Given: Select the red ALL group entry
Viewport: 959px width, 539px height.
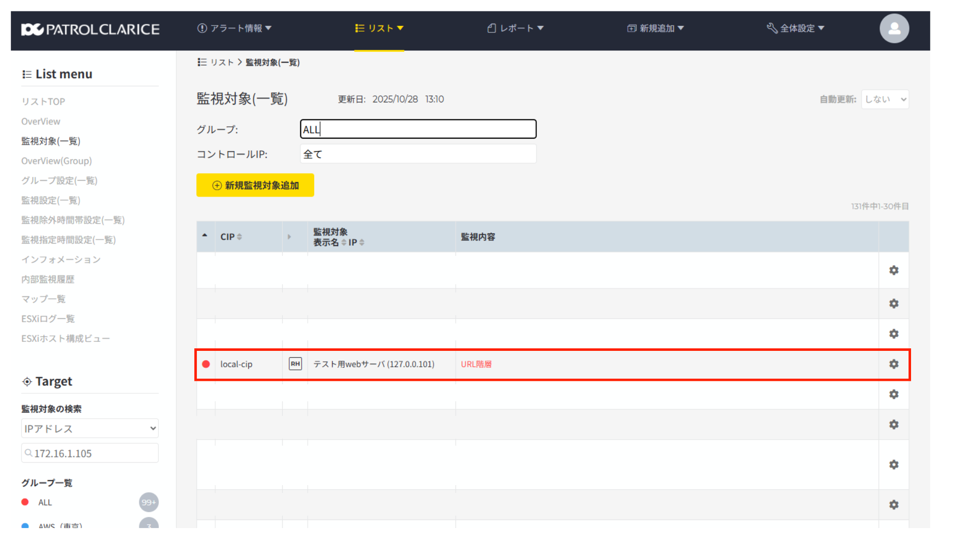Looking at the screenshot, I should coord(45,503).
